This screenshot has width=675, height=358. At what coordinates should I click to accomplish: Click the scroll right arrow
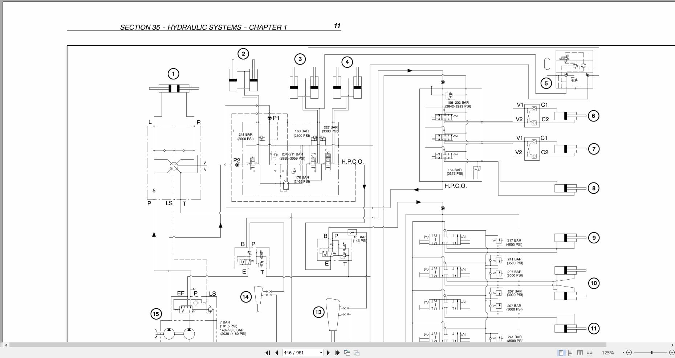click(x=672, y=345)
